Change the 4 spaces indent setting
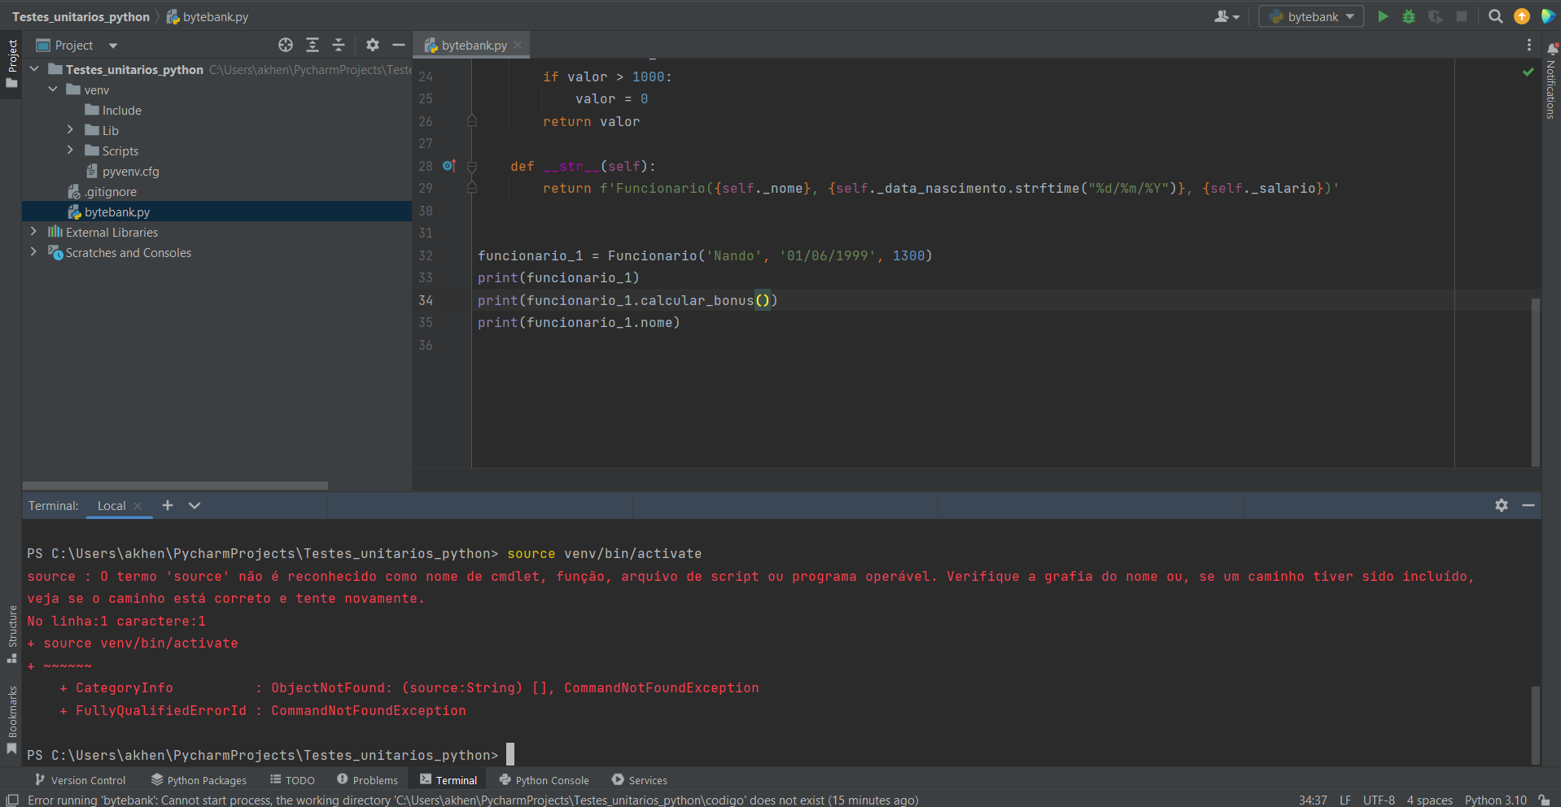The width and height of the screenshot is (1561, 807). (x=1430, y=800)
